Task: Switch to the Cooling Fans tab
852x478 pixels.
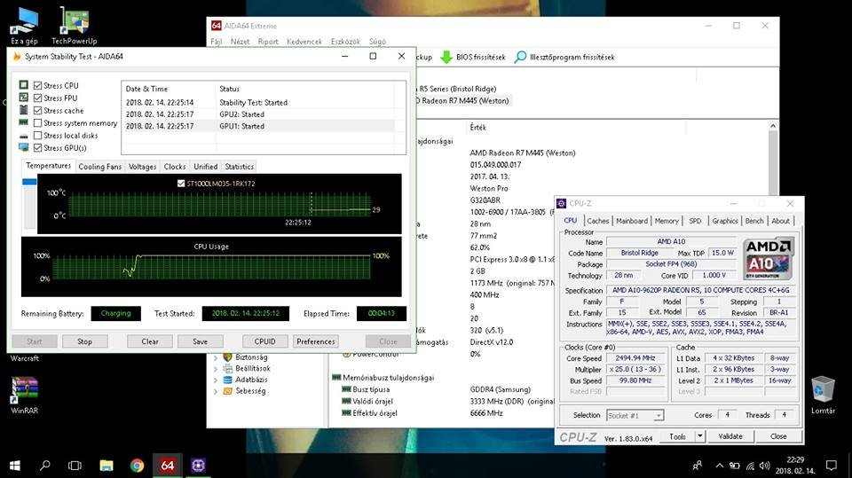Action: 100,167
